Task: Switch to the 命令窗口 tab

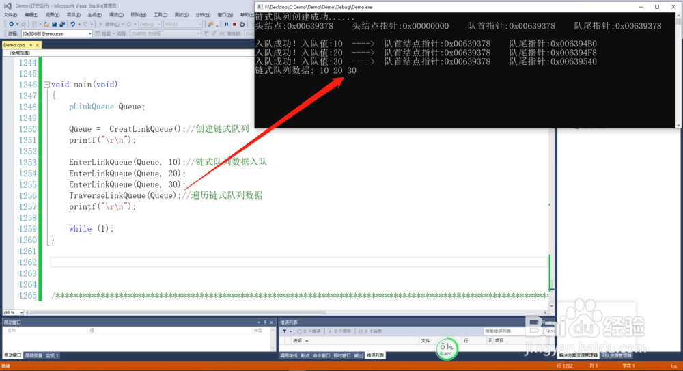Action: [x=322, y=355]
